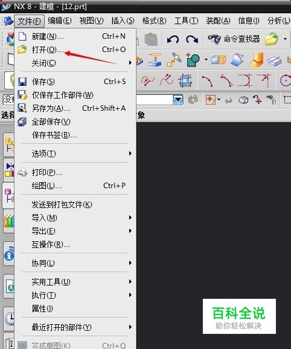The width and height of the screenshot is (291, 349).
Task: Expand the 实用工具(U) submenu
Action: pyautogui.click(x=75, y=282)
